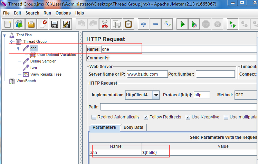This screenshot has width=258, height=164.
Task: Click the Server Name or IP field
Action: (147, 74)
